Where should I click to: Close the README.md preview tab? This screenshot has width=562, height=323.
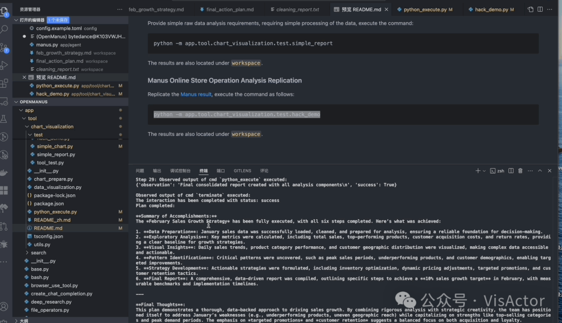386,9
